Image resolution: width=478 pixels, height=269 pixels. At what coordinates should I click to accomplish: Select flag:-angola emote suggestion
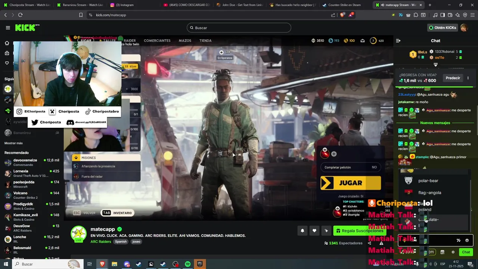(433, 193)
